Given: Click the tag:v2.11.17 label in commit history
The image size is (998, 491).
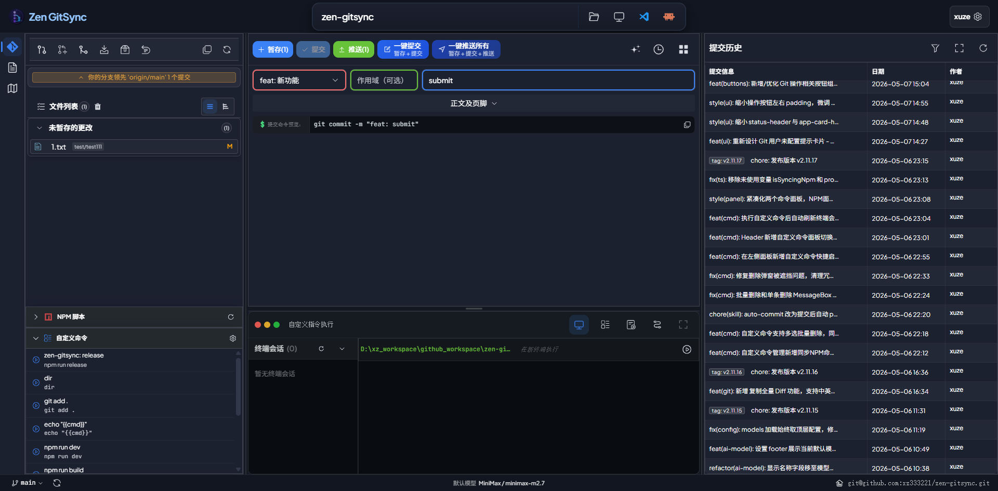Looking at the screenshot, I should (x=727, y=161).
